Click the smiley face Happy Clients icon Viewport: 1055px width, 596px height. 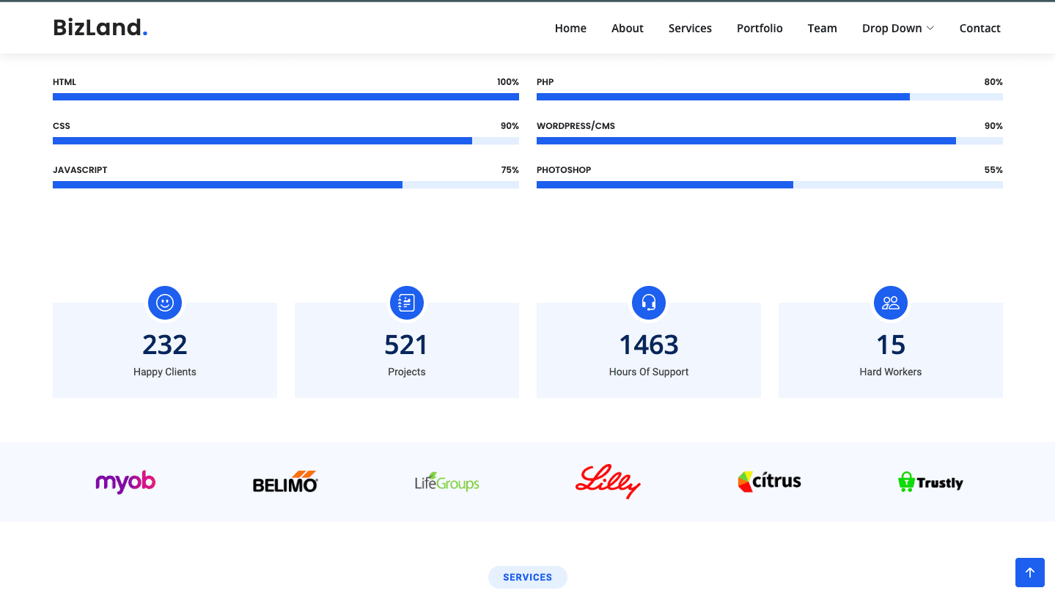(x=165, y=303)
